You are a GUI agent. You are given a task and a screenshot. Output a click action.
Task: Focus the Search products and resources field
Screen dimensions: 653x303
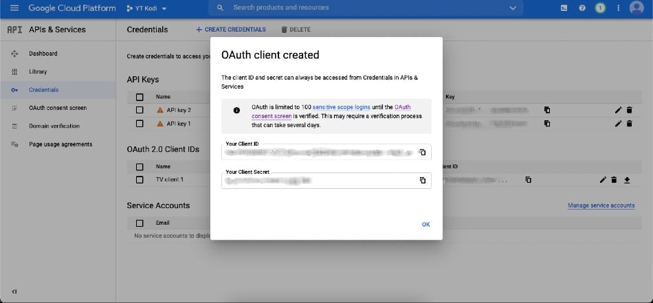point(366,8)
